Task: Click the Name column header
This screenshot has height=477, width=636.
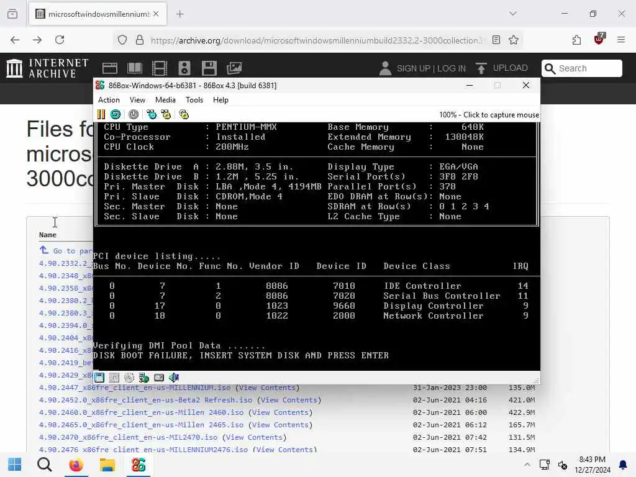Action: [47, 235]
